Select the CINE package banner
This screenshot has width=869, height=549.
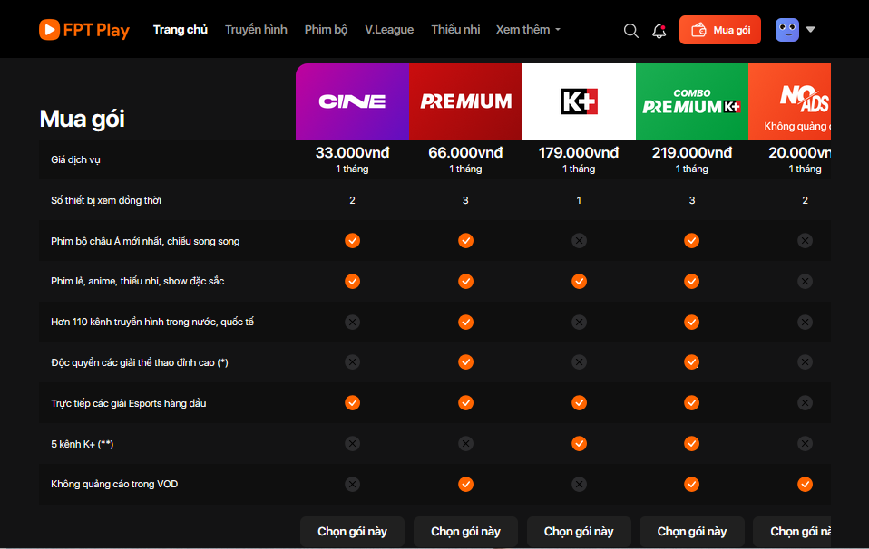tap(353, 101)
